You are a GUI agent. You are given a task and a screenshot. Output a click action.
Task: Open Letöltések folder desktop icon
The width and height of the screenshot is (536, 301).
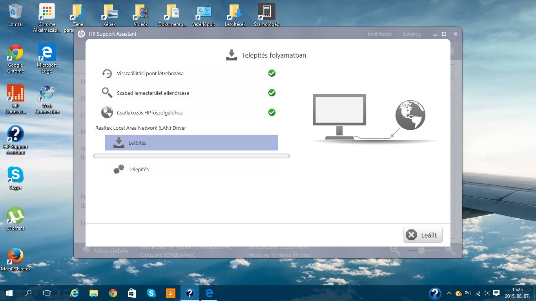tap(235, 15)
